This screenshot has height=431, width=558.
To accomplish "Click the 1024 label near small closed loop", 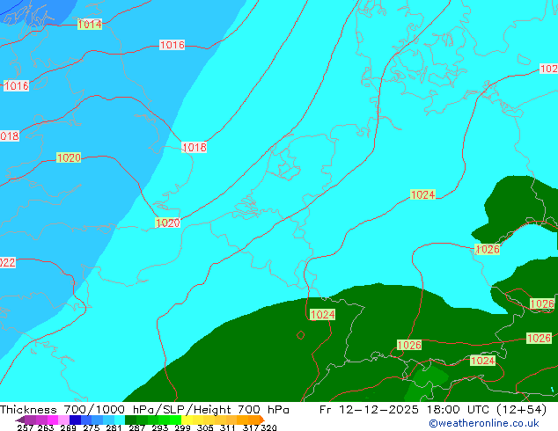I will click(x=322, y=315).
